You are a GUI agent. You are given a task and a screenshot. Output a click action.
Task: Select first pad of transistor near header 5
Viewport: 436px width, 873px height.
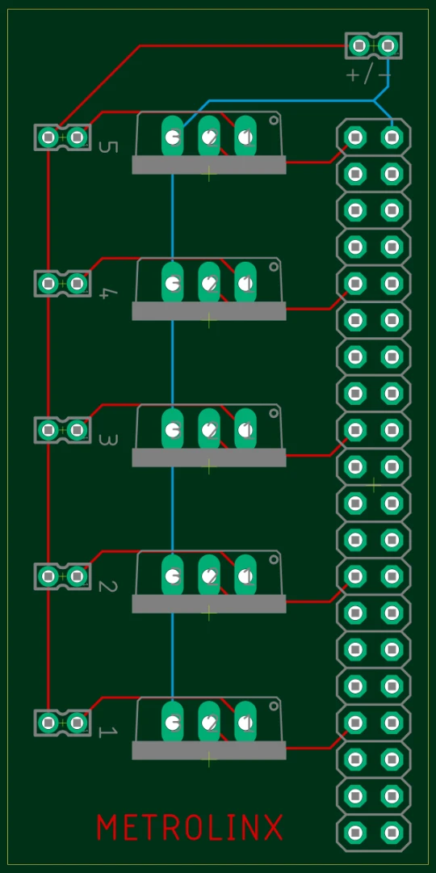tap(173, 136)
